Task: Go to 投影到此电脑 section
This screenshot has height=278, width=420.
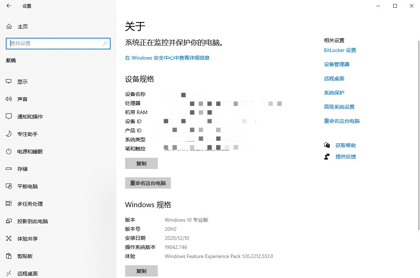Action: click(x=32, y=221)
